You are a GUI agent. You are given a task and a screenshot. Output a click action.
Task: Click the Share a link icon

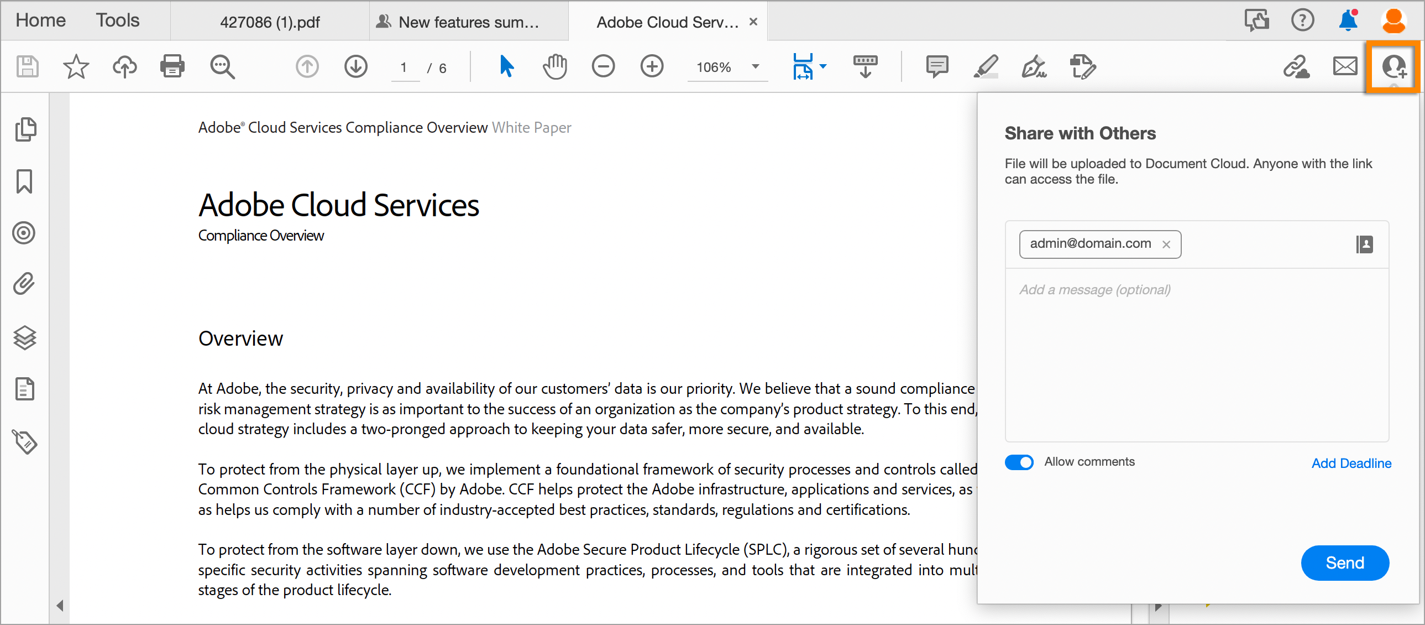(x=1296, y=66)
